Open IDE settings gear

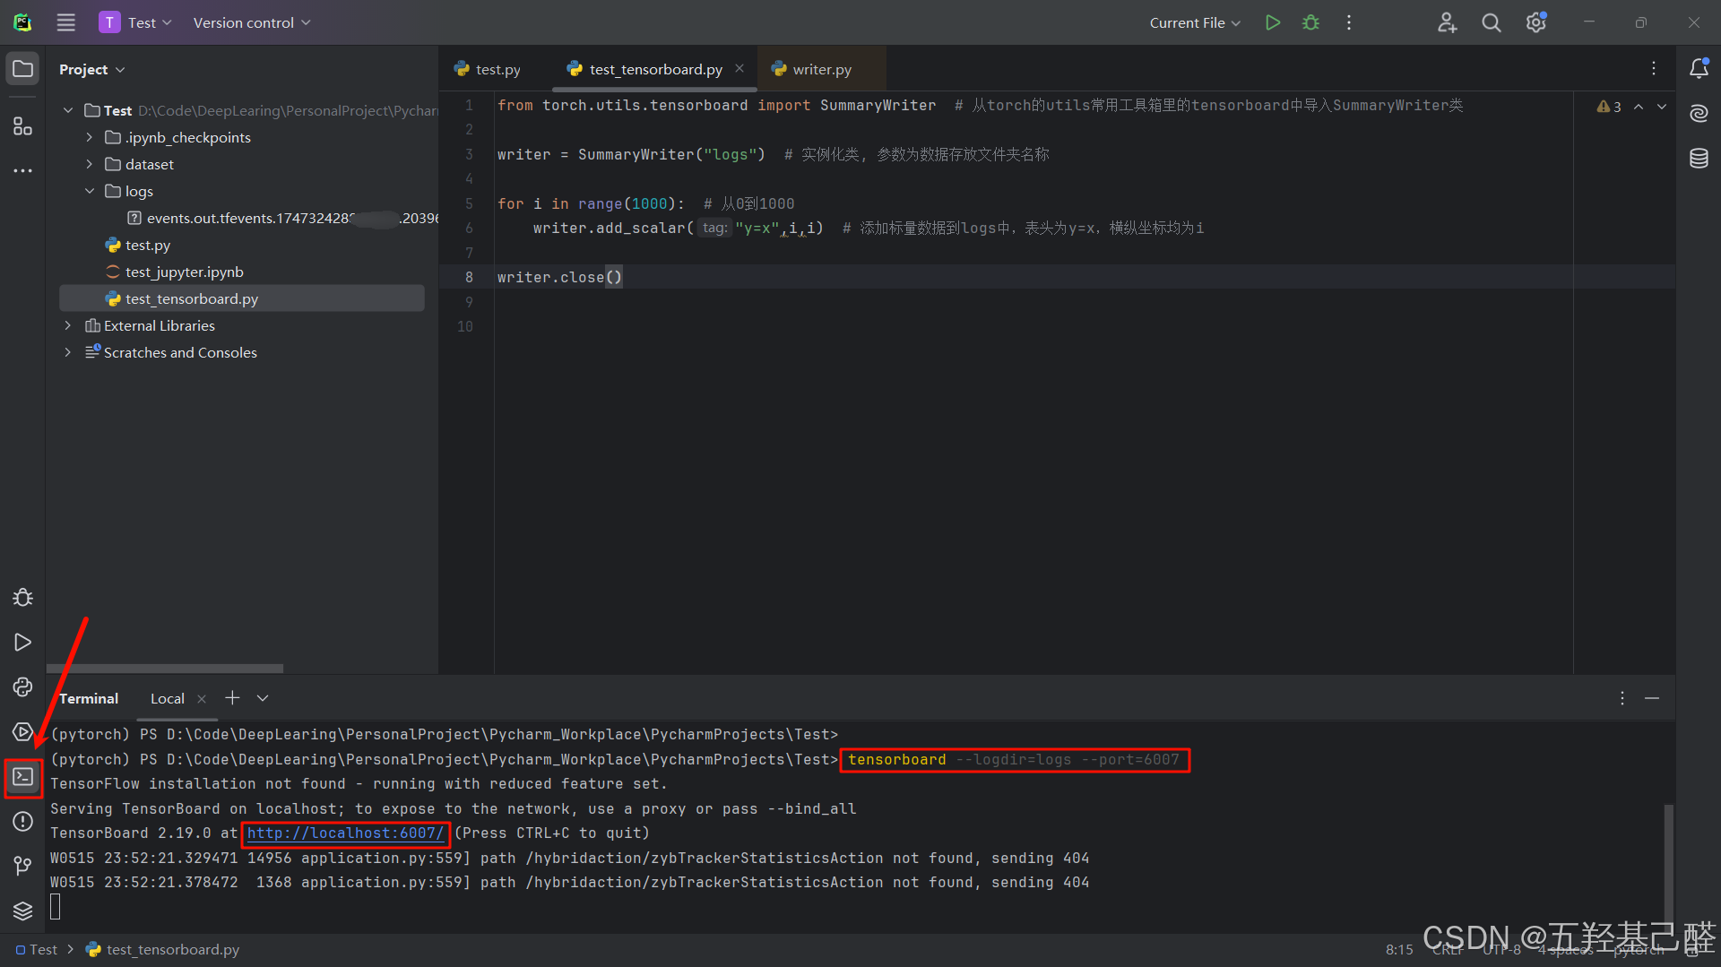(1535, 22)
